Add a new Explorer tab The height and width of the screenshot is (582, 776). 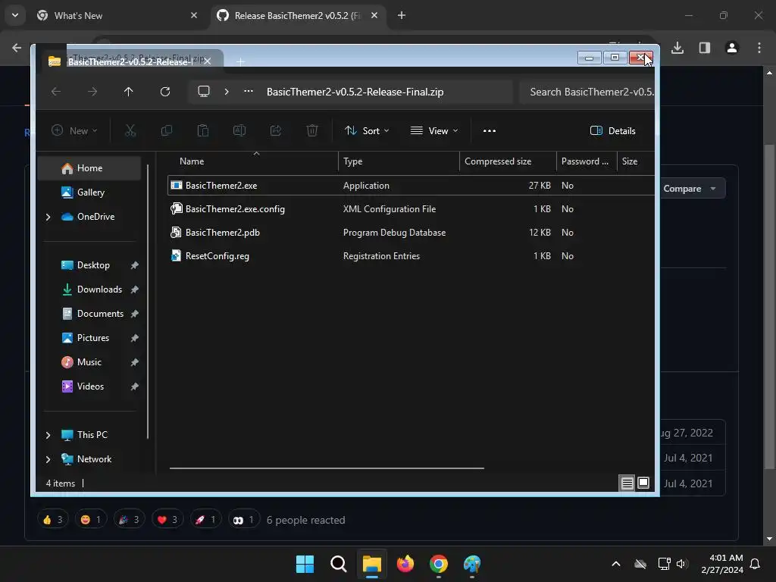pyautogui.click(x=240, y=61)
